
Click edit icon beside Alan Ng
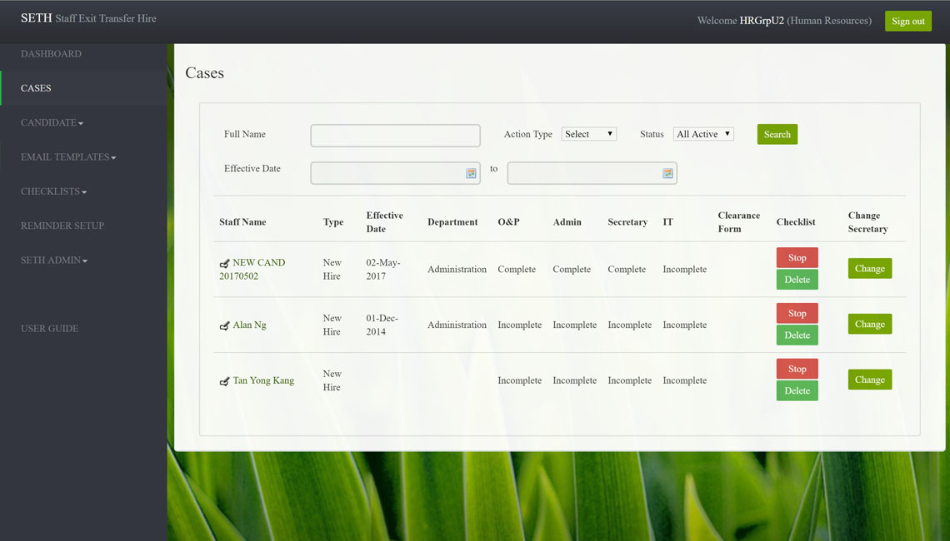224,325
